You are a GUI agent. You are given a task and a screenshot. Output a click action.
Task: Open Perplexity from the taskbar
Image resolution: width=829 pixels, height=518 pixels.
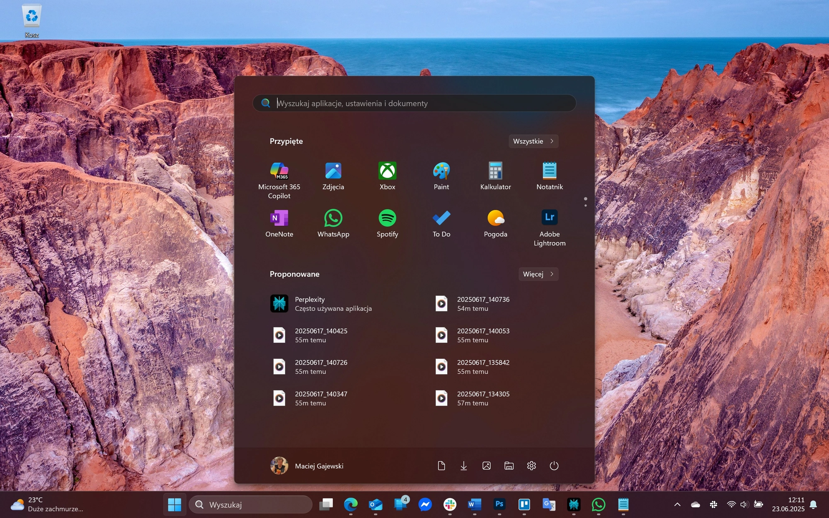(x=574, y=504)
